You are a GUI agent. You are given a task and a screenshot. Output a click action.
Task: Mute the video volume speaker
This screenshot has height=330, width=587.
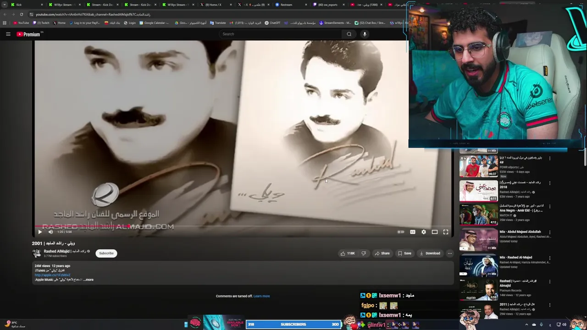coord(50,232)
